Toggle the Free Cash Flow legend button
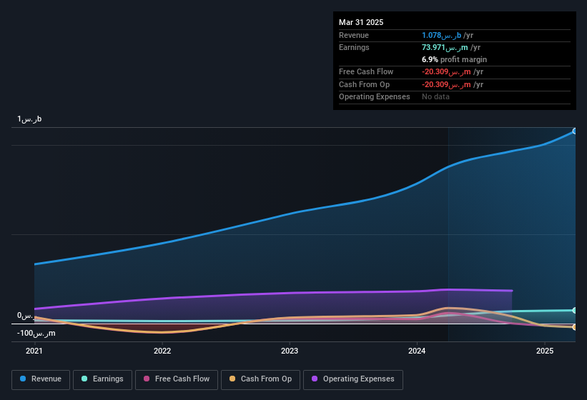The width and height of the screenshot is (587, 400). point(177,379)
